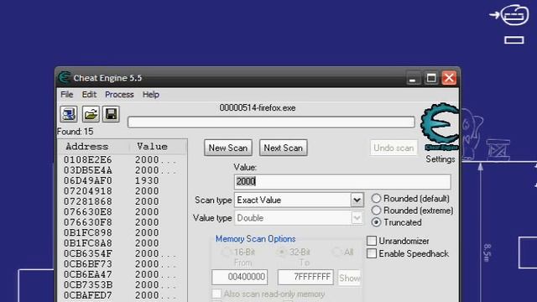Click the floppy disk save icon
Viewport: 537px width, 302px height.
coord(111,114)
